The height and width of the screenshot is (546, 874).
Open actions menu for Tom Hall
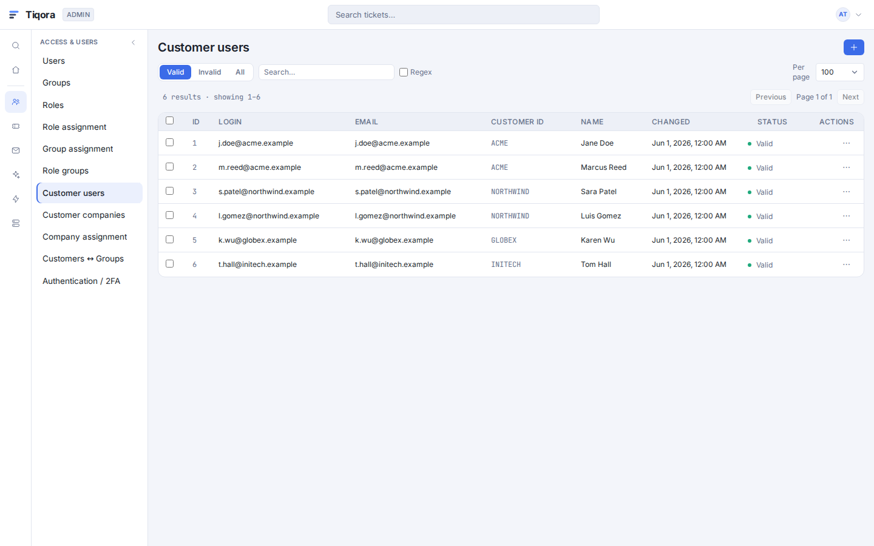(846, 265)
